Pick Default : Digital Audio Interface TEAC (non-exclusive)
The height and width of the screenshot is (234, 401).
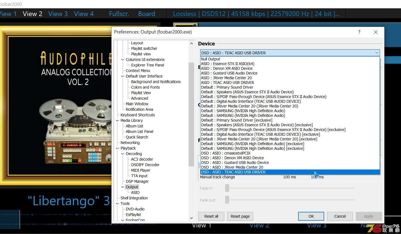(290, 101)
